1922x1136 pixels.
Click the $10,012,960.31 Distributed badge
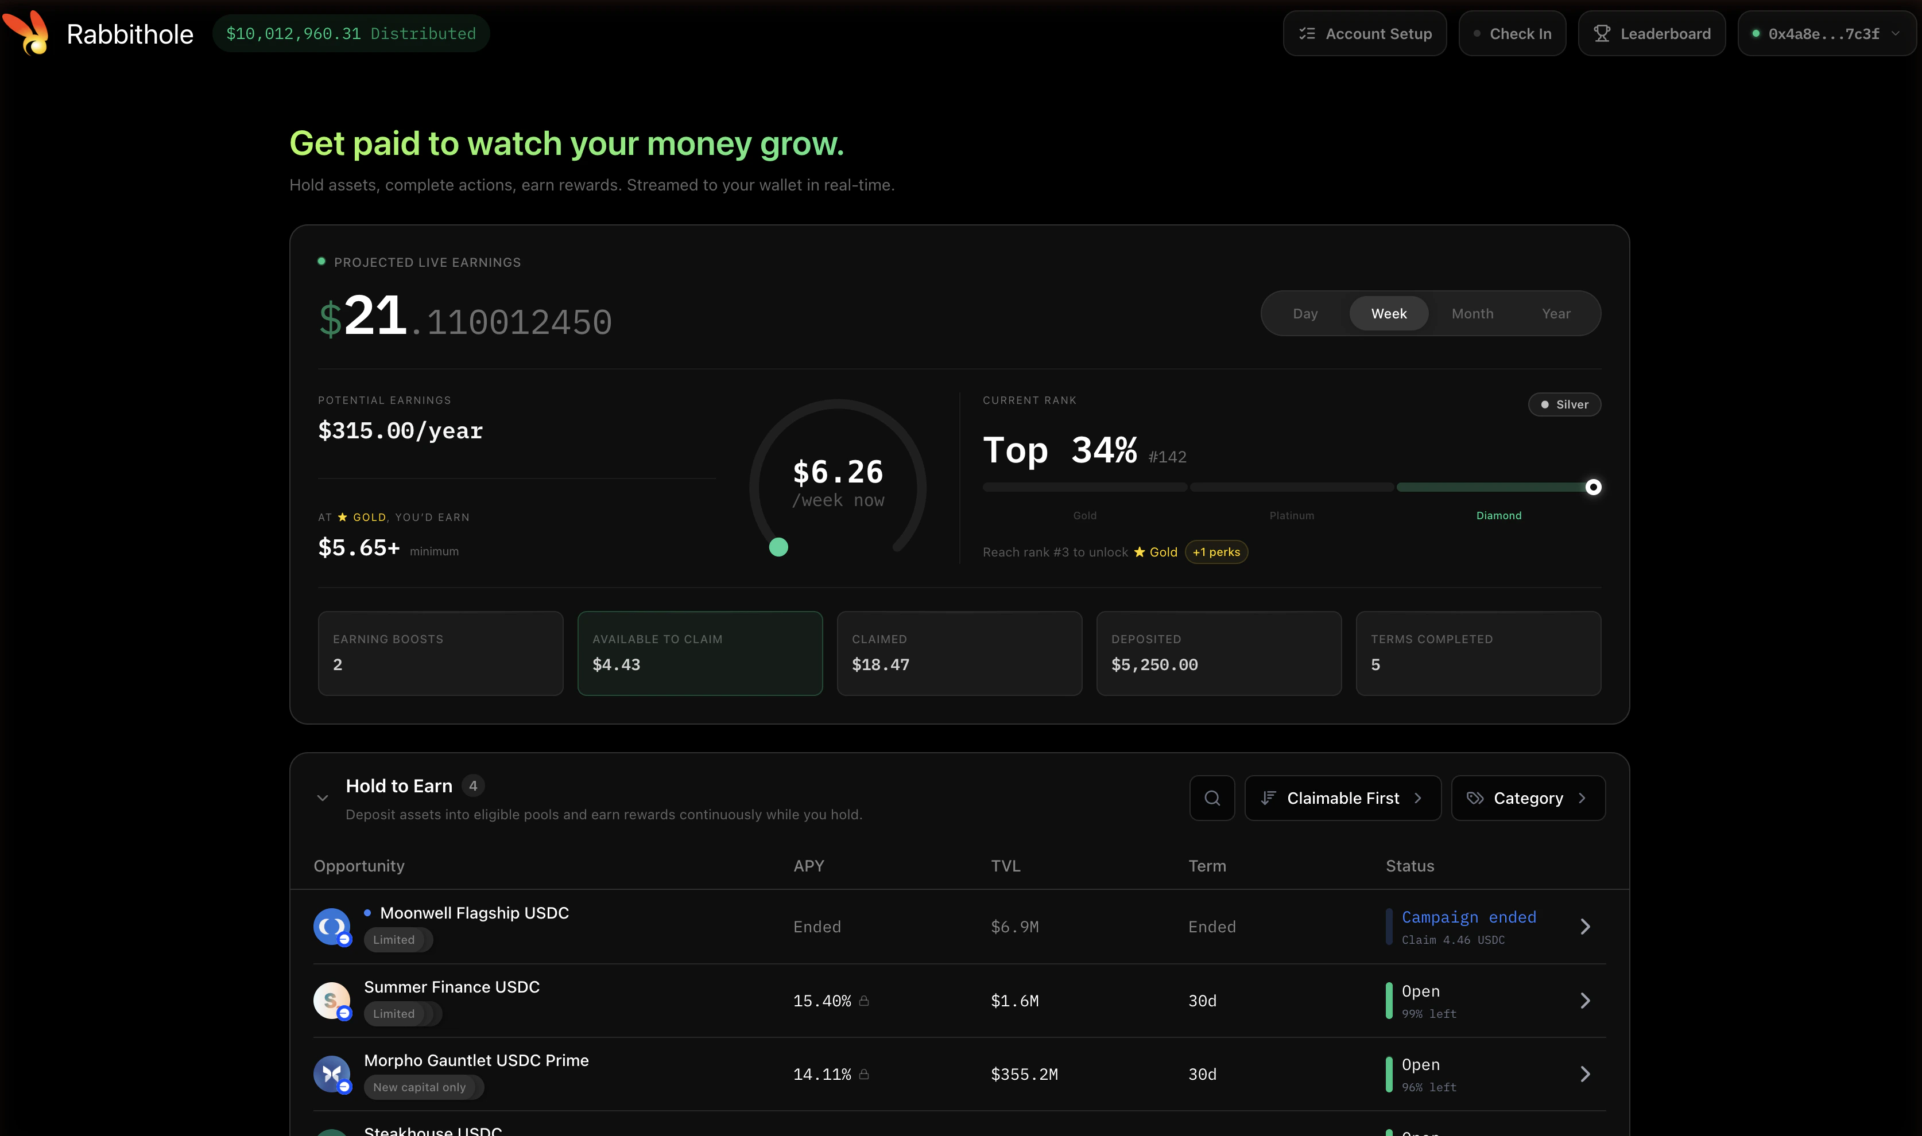tap(351, 34)
